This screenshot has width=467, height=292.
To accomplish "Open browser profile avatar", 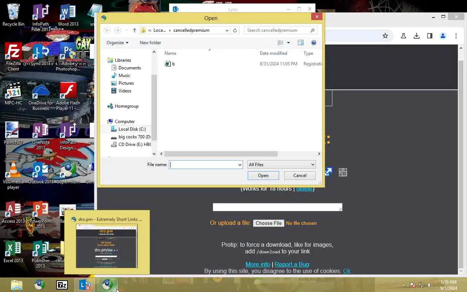I will point(443,36).
